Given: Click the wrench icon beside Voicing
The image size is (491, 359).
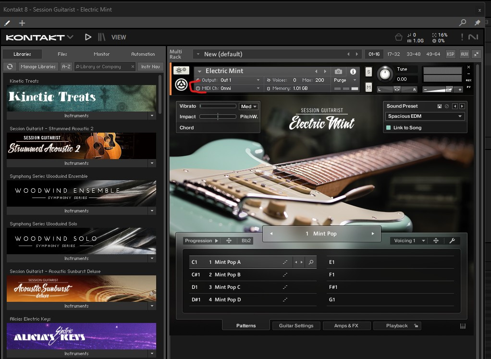Looking at the screenshot, I should click(452, 241).
